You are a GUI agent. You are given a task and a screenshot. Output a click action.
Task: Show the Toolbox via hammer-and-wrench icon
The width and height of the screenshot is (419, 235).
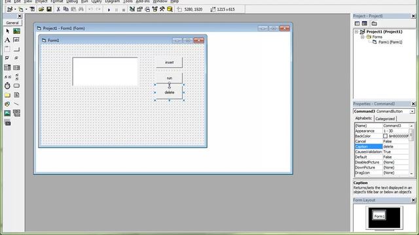pyautogui.click(x=162, y=9)
